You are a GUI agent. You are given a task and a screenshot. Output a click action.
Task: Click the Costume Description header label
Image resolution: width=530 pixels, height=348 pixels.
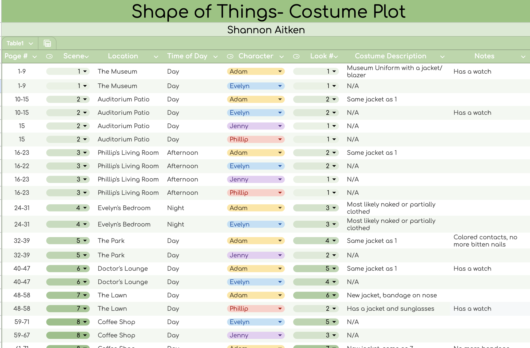[390, 56]
